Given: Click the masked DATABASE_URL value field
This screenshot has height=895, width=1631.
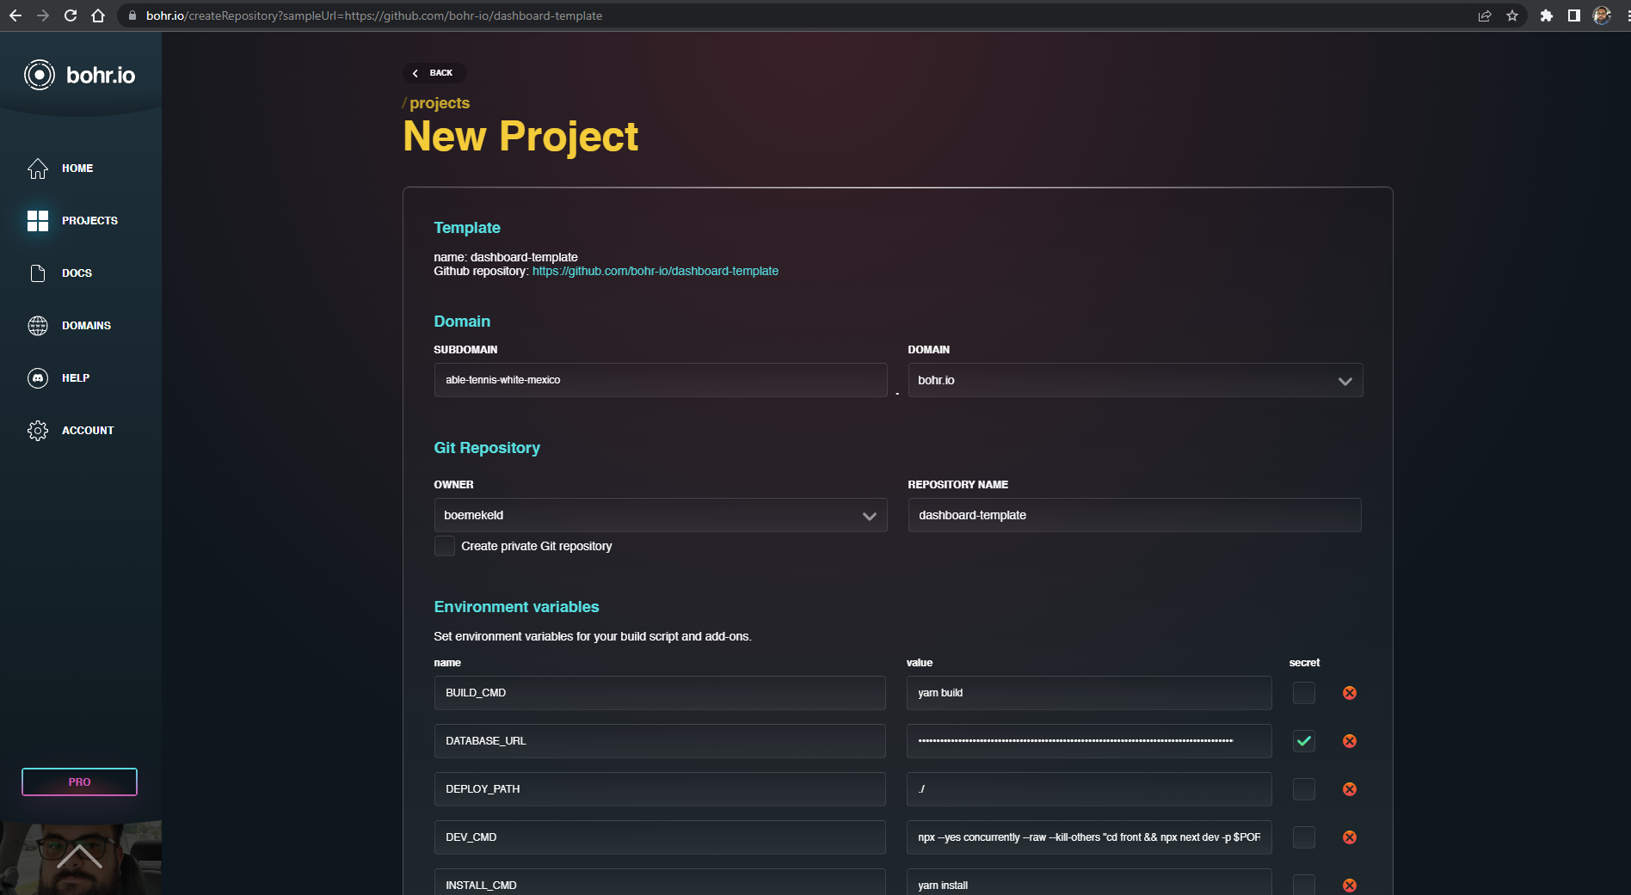Looking at the screenshot, I should (1089, 741).
